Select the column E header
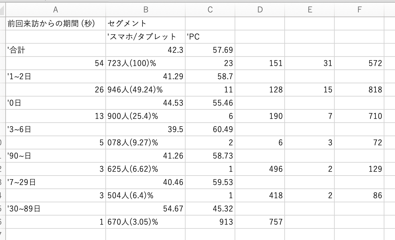395x240 pixels. pos(310,10)
